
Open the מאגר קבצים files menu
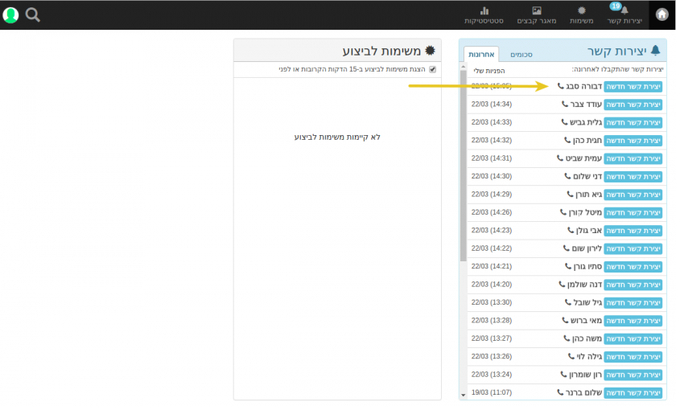tap(537, 14)
